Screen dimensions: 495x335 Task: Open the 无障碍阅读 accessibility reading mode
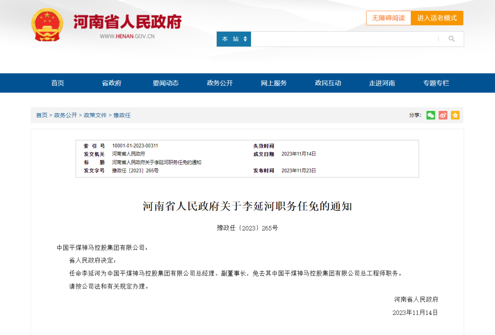click(388, 18)
